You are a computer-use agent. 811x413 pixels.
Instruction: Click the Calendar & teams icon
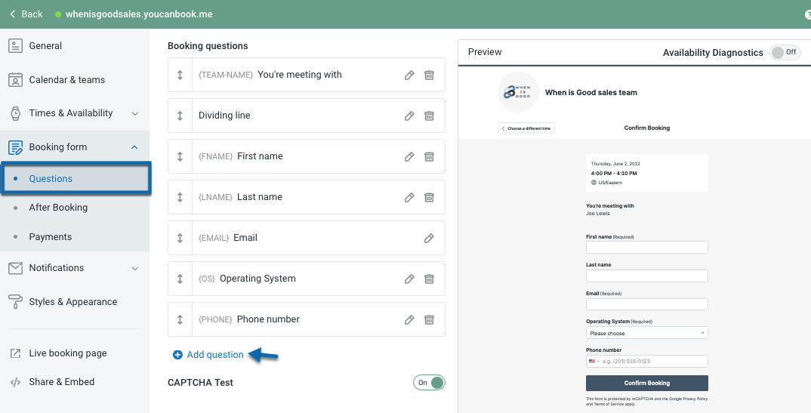click(16, 79)
